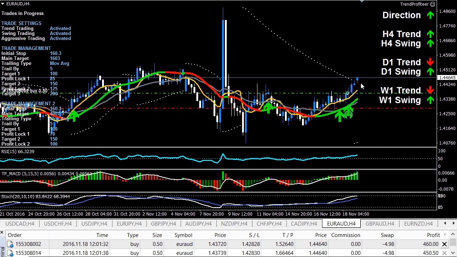Click the green H4 Trend arrow
The width and height of the screenshot is (457, 257).
[x=430, y=34]
